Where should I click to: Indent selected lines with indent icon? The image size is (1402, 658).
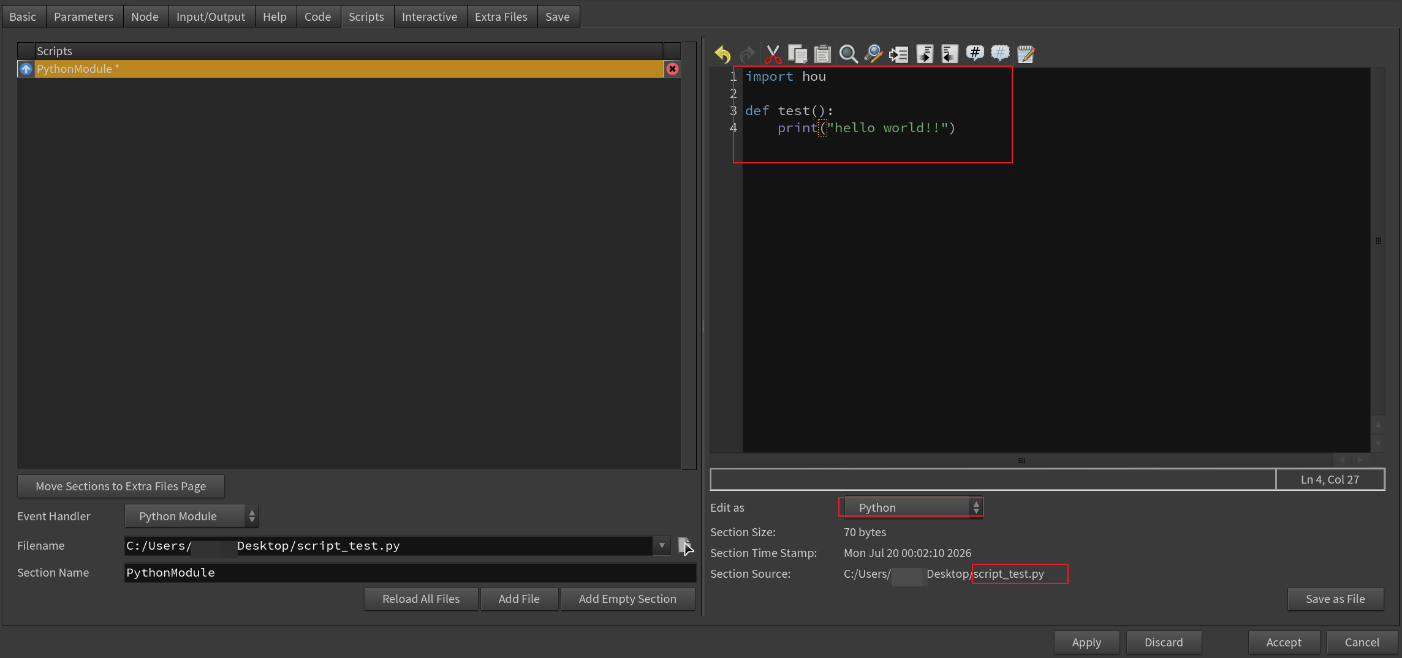(x=925, y=54)
